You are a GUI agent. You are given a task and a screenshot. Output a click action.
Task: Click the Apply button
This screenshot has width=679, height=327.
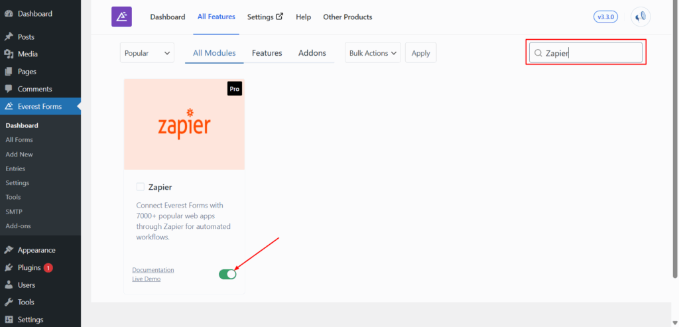(421, 53)
